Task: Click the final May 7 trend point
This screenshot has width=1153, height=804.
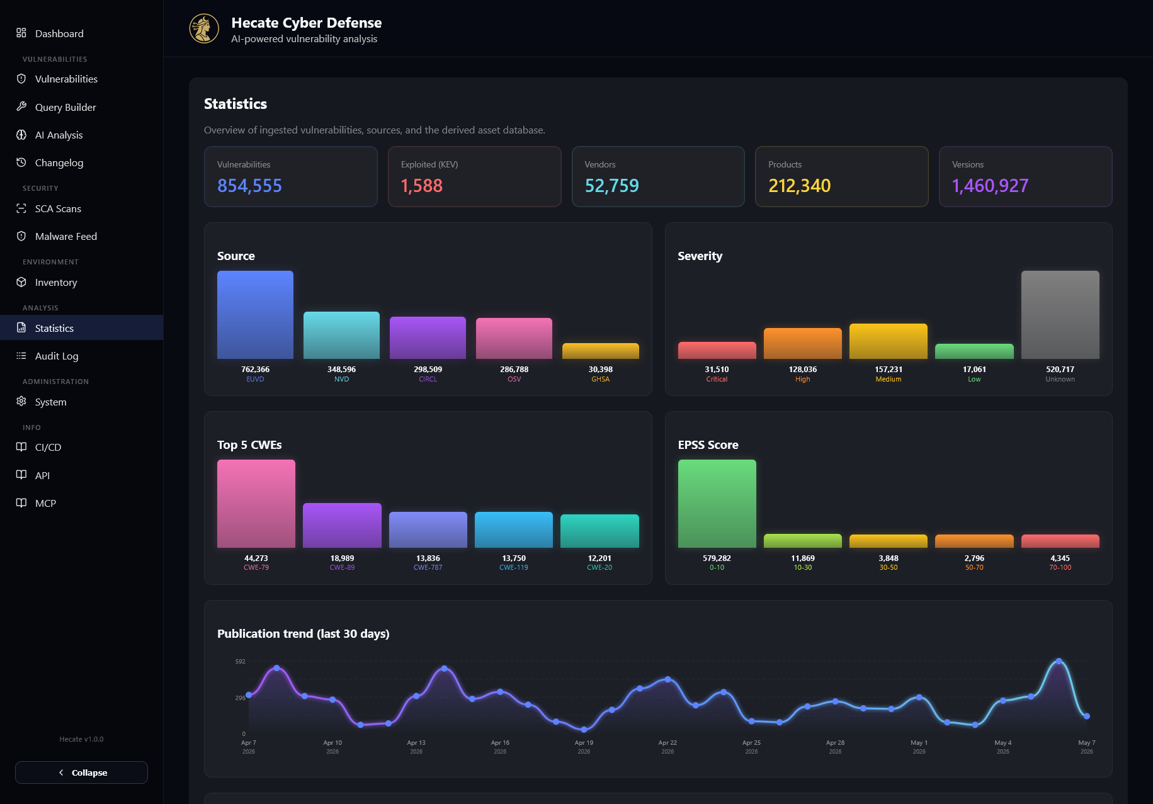Action: coord(1087,716)
